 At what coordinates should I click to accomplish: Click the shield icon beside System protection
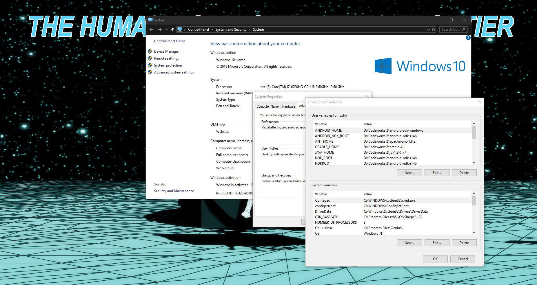coord(150,65)
